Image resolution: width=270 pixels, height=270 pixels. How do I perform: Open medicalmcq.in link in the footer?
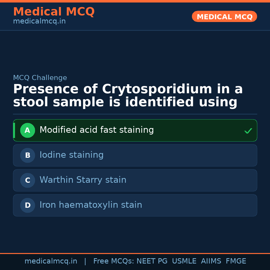click(51, 261)
